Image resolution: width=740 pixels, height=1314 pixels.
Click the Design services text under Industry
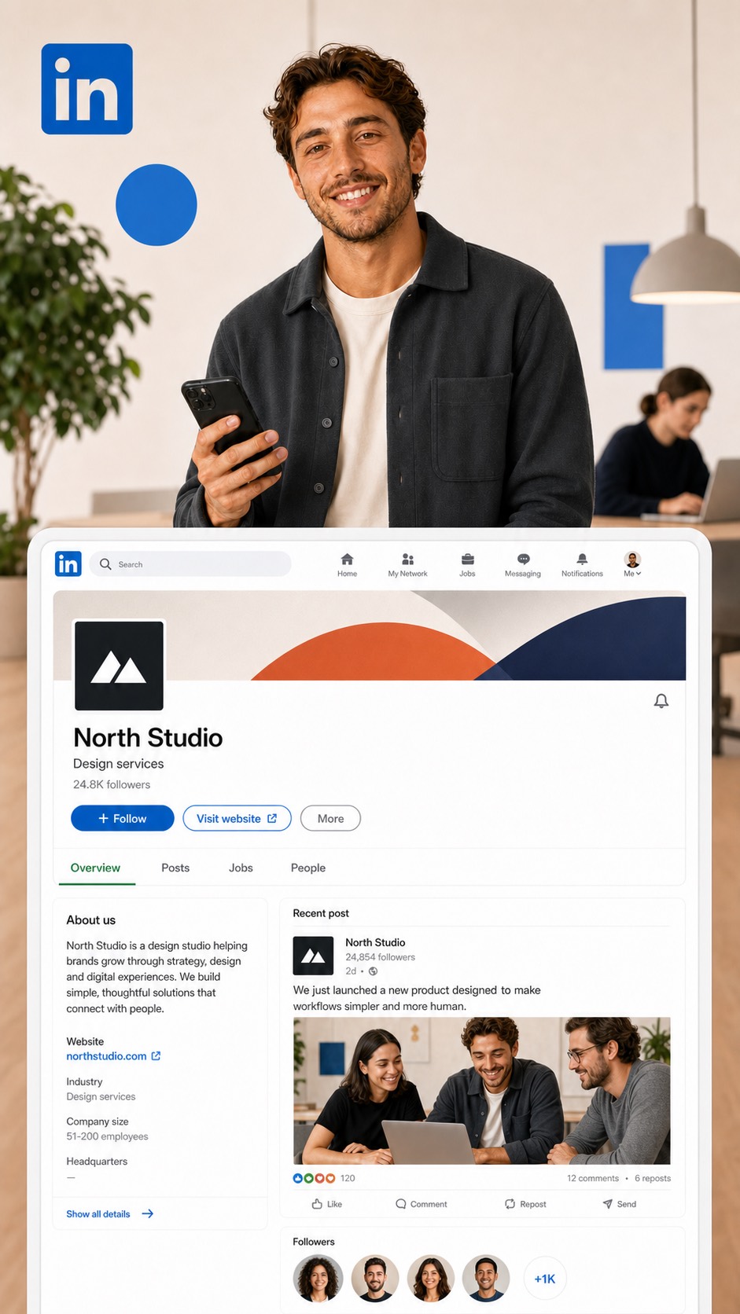coord(101,1096)
